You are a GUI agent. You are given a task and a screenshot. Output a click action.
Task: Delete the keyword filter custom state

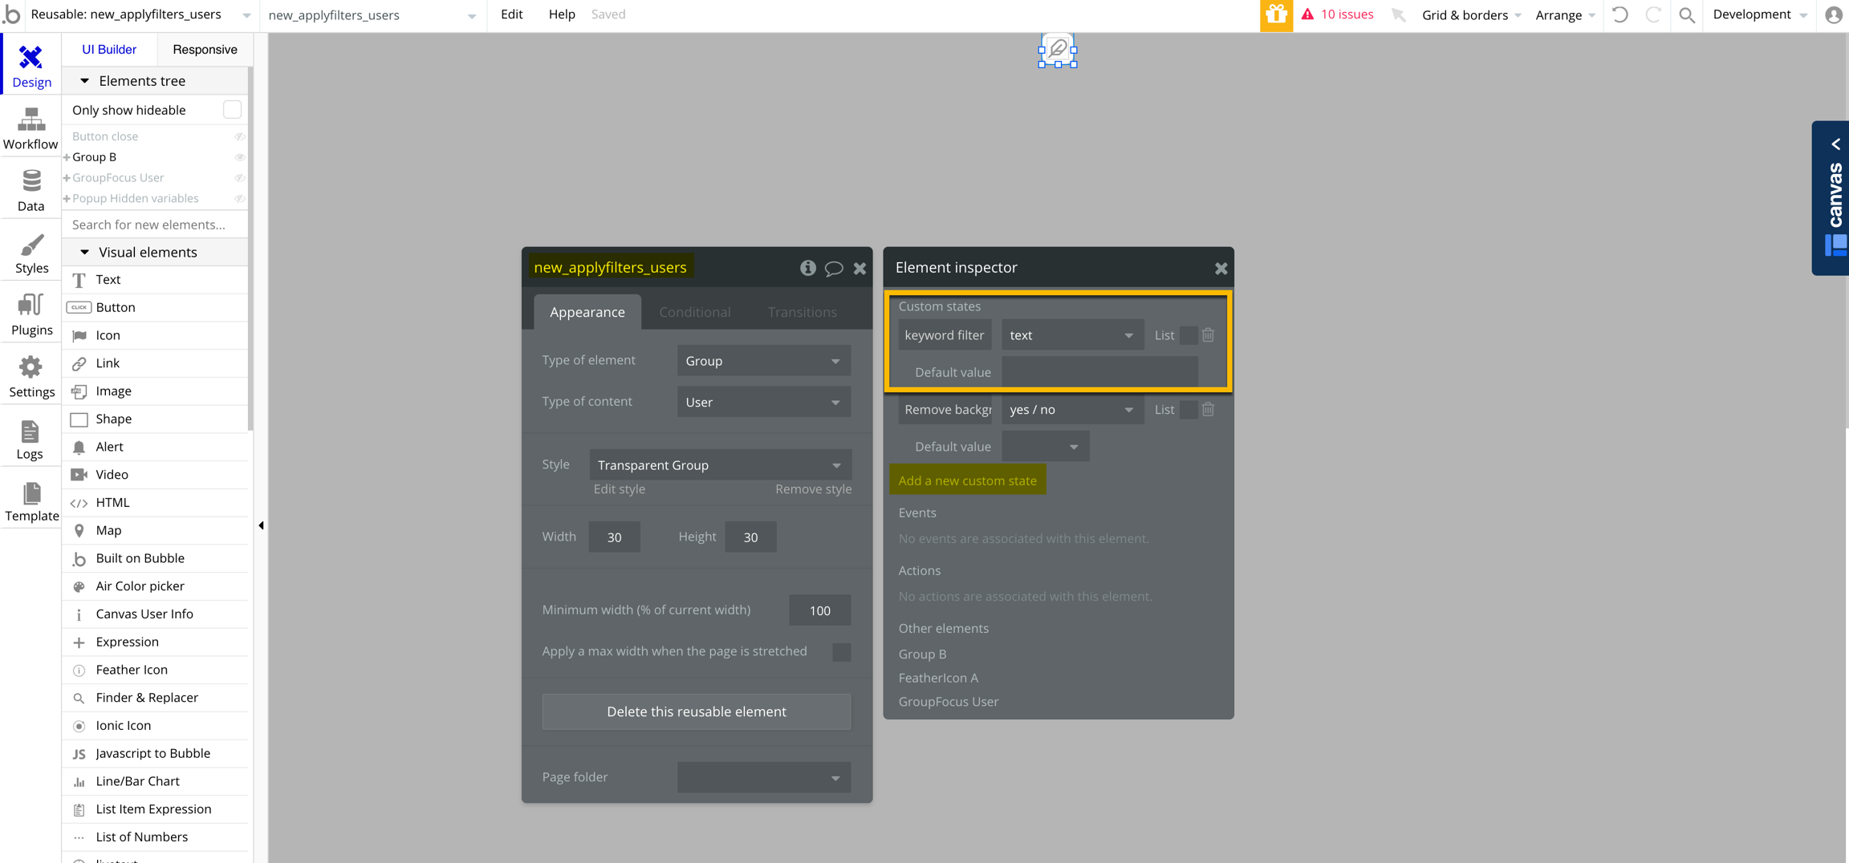[1208, 335]
